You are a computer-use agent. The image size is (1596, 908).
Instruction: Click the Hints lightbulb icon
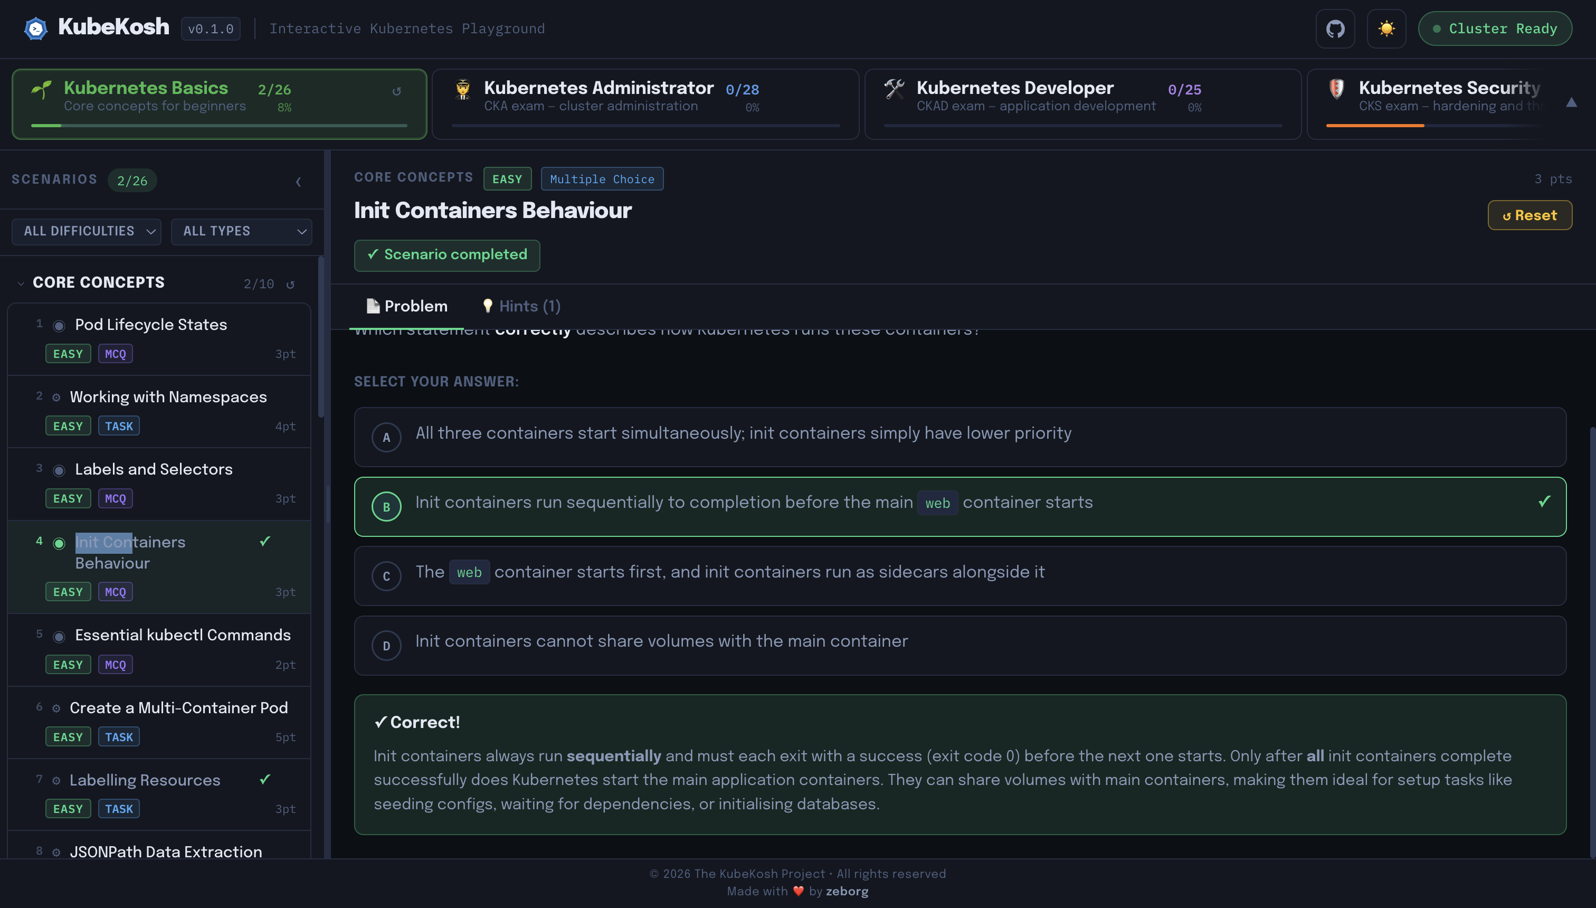pos(488,306)
